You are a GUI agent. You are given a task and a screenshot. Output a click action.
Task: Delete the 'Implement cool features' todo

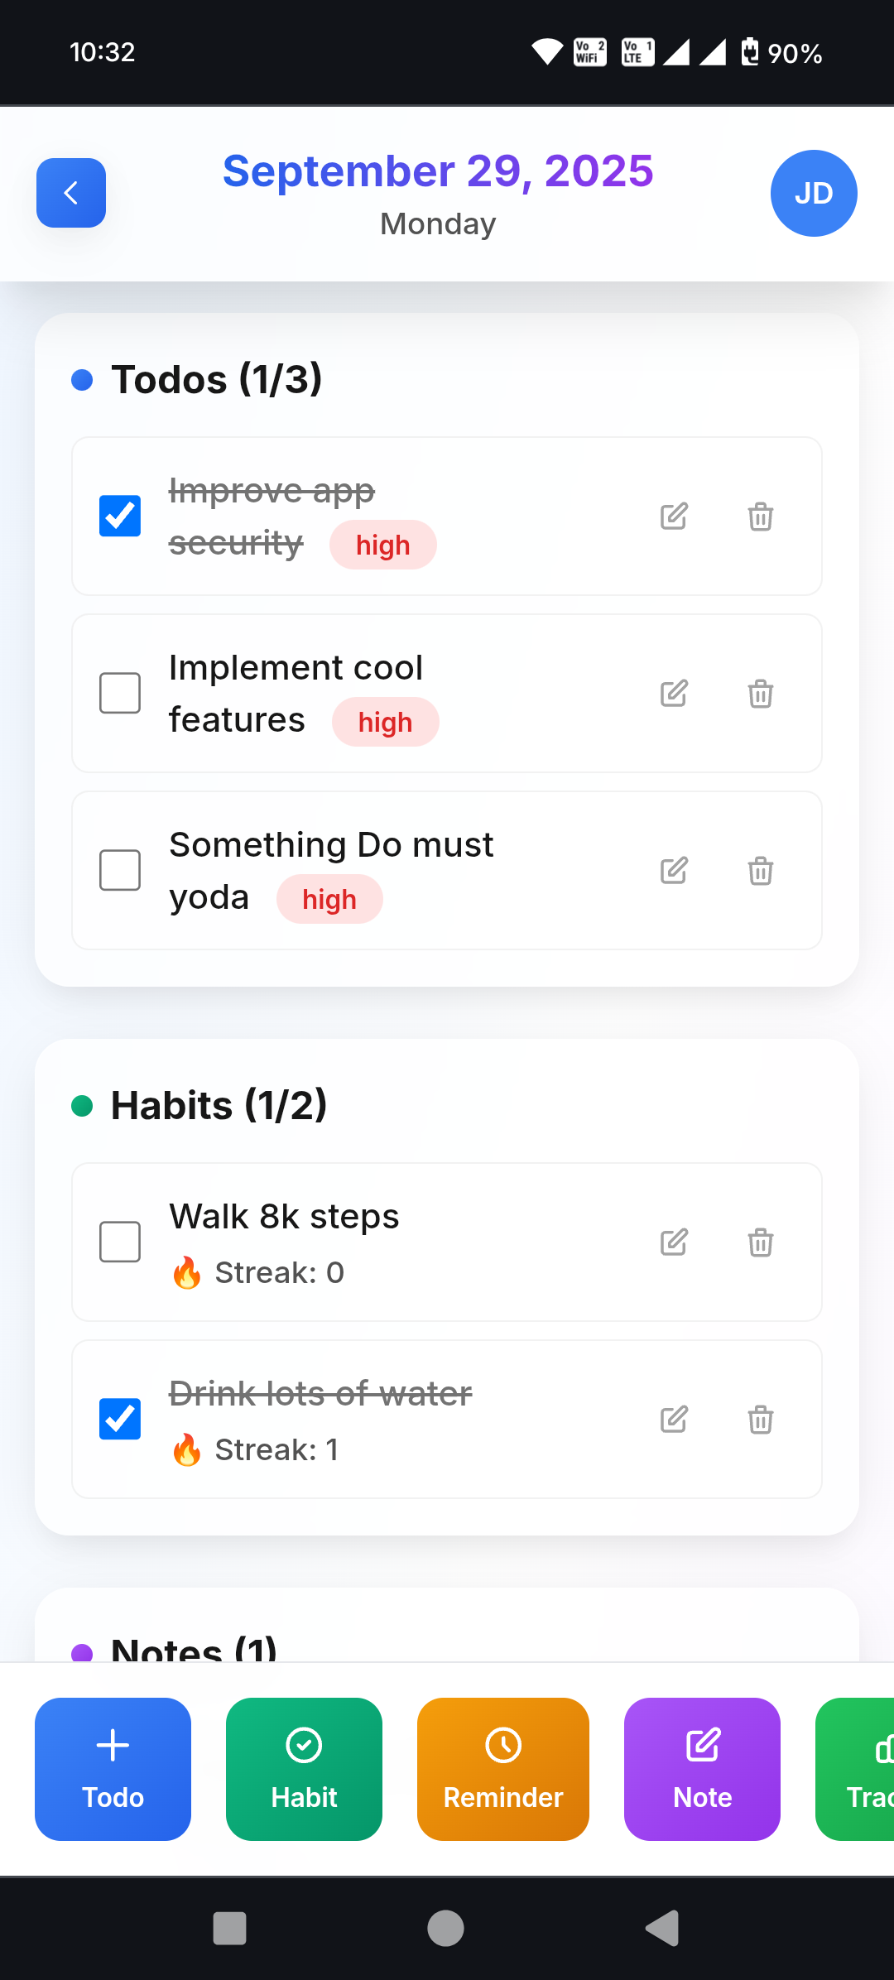pyautogui.click(x=761, y=693)
